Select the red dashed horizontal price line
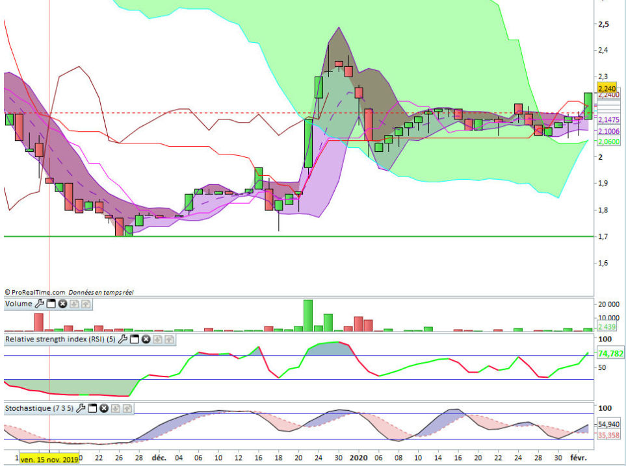 pos(298,113)
